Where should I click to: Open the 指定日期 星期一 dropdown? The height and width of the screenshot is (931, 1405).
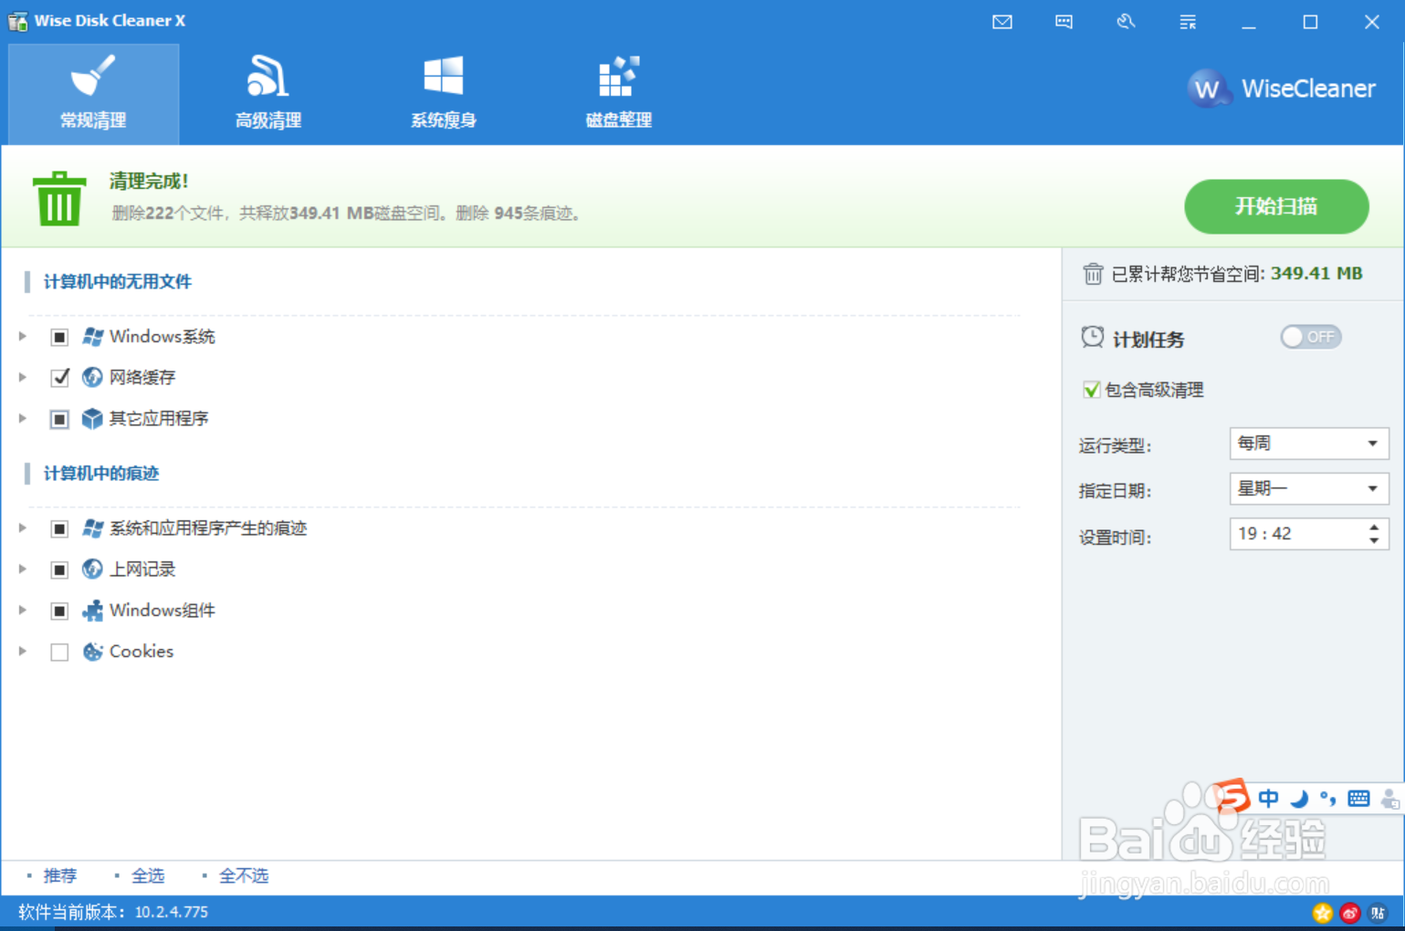(1309, 488)
